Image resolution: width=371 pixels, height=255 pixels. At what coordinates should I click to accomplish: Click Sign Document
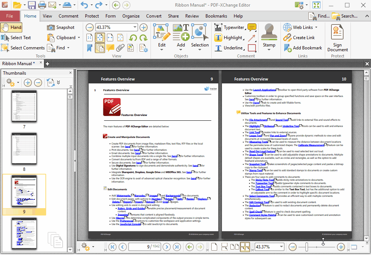(338, 38)
